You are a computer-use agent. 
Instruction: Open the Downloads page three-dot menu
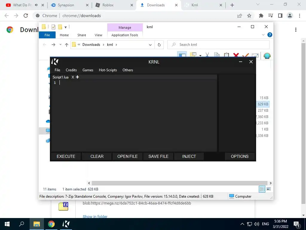[x=296, y=30]
